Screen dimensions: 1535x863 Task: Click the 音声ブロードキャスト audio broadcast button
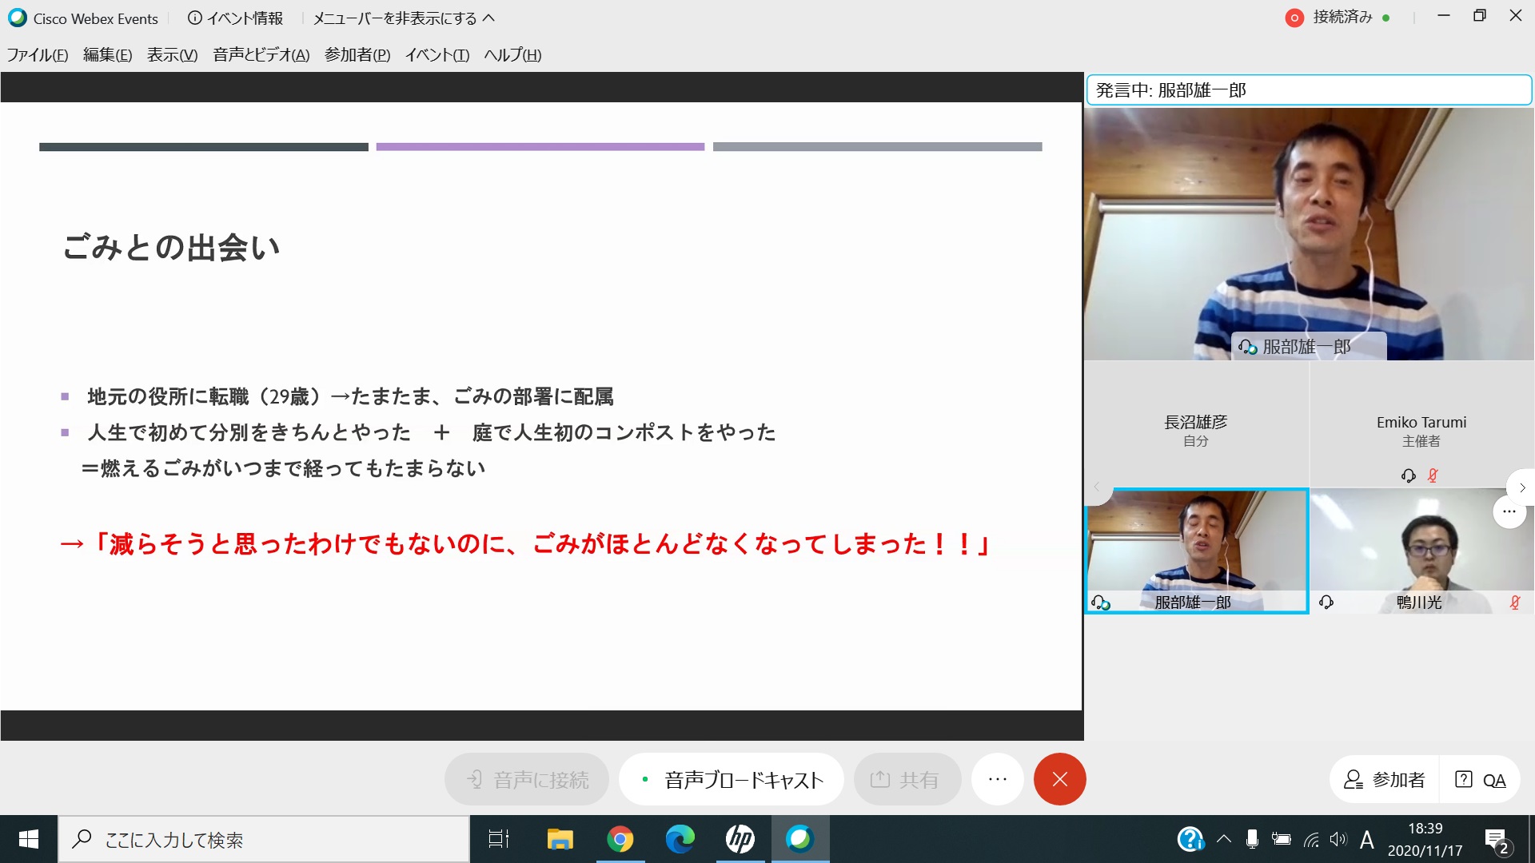click(732, 780)
